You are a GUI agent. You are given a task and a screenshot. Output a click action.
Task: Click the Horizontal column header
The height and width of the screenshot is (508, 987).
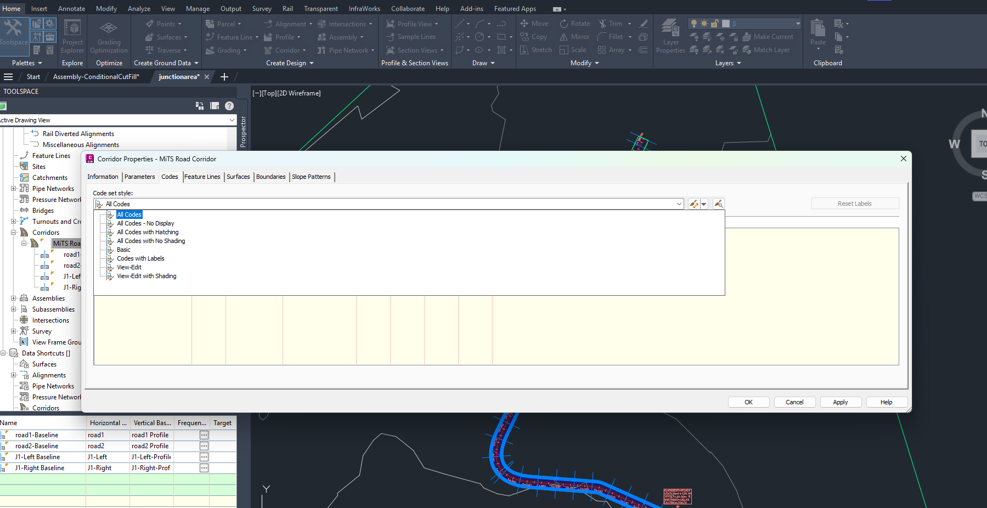point(108,423)
